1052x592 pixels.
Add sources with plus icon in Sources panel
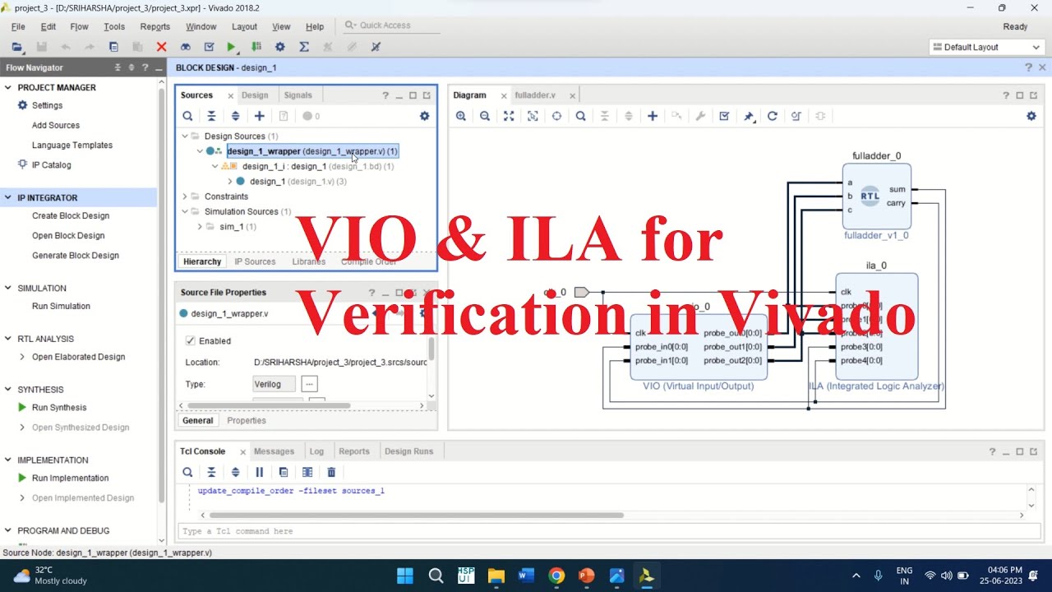click(x=259, y=116)
